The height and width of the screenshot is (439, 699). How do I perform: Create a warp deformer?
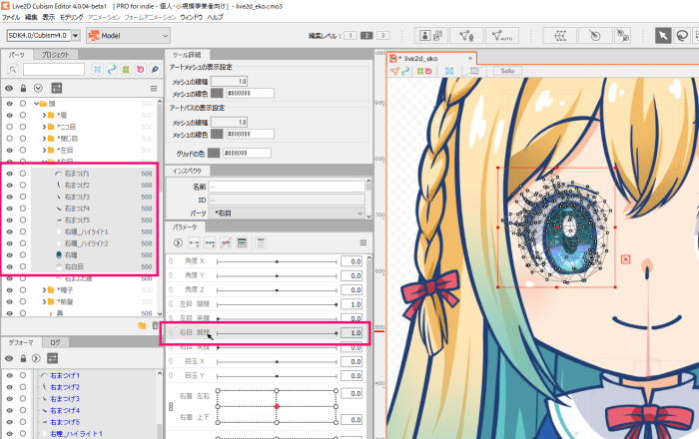(560, 36)
